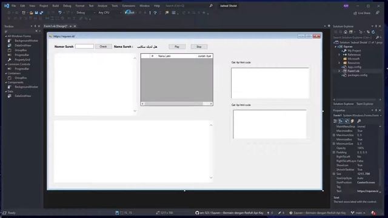This screenshot has width=388, height=218.
Task: Select ProgressBar under Common Controls
Action: 22,68
